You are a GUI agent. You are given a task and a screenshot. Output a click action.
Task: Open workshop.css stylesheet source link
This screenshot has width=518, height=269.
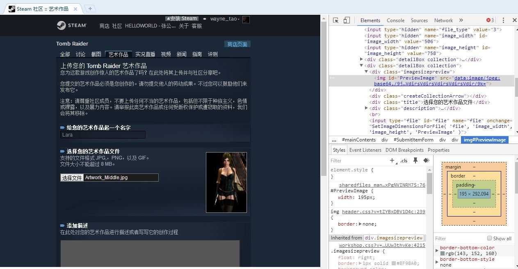pyautogui.click(x=382, y=245)
